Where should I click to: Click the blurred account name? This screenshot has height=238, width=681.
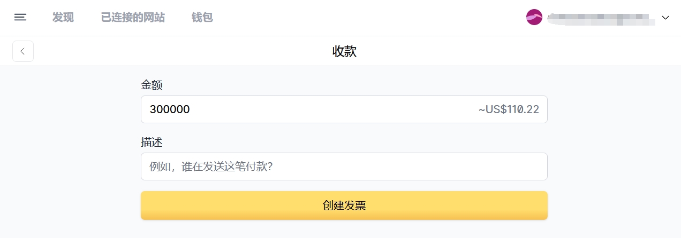[x=601, y=19]
